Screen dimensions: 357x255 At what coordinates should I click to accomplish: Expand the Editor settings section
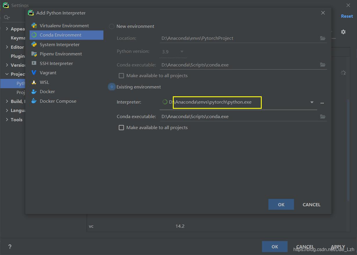pyautogui.click(x=7, y=47)
